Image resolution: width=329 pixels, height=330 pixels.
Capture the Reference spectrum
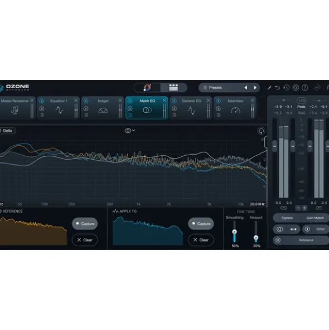tap(85, 223)
